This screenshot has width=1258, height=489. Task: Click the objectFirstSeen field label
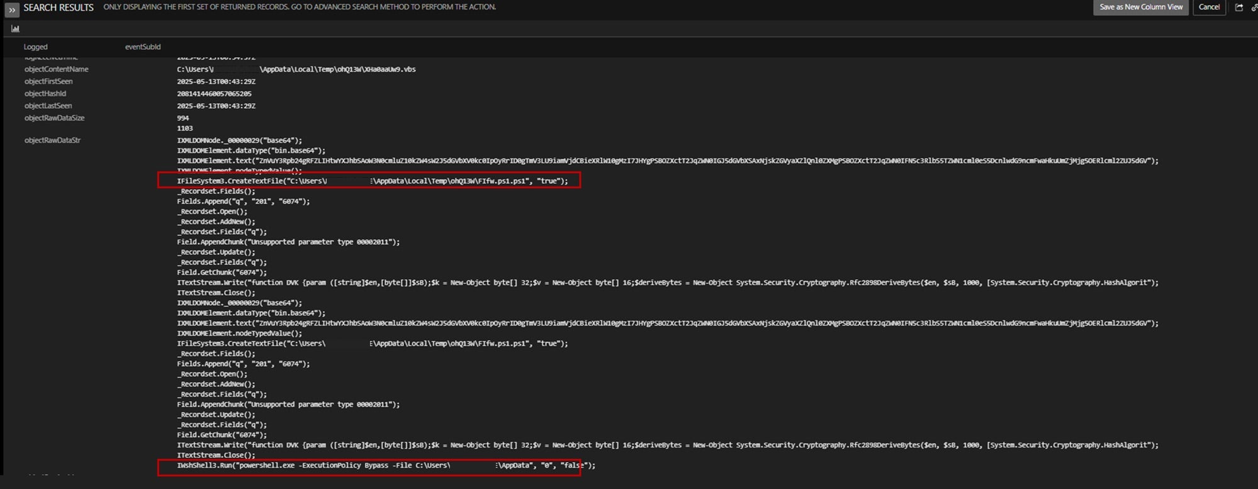(x=48, y=82)
